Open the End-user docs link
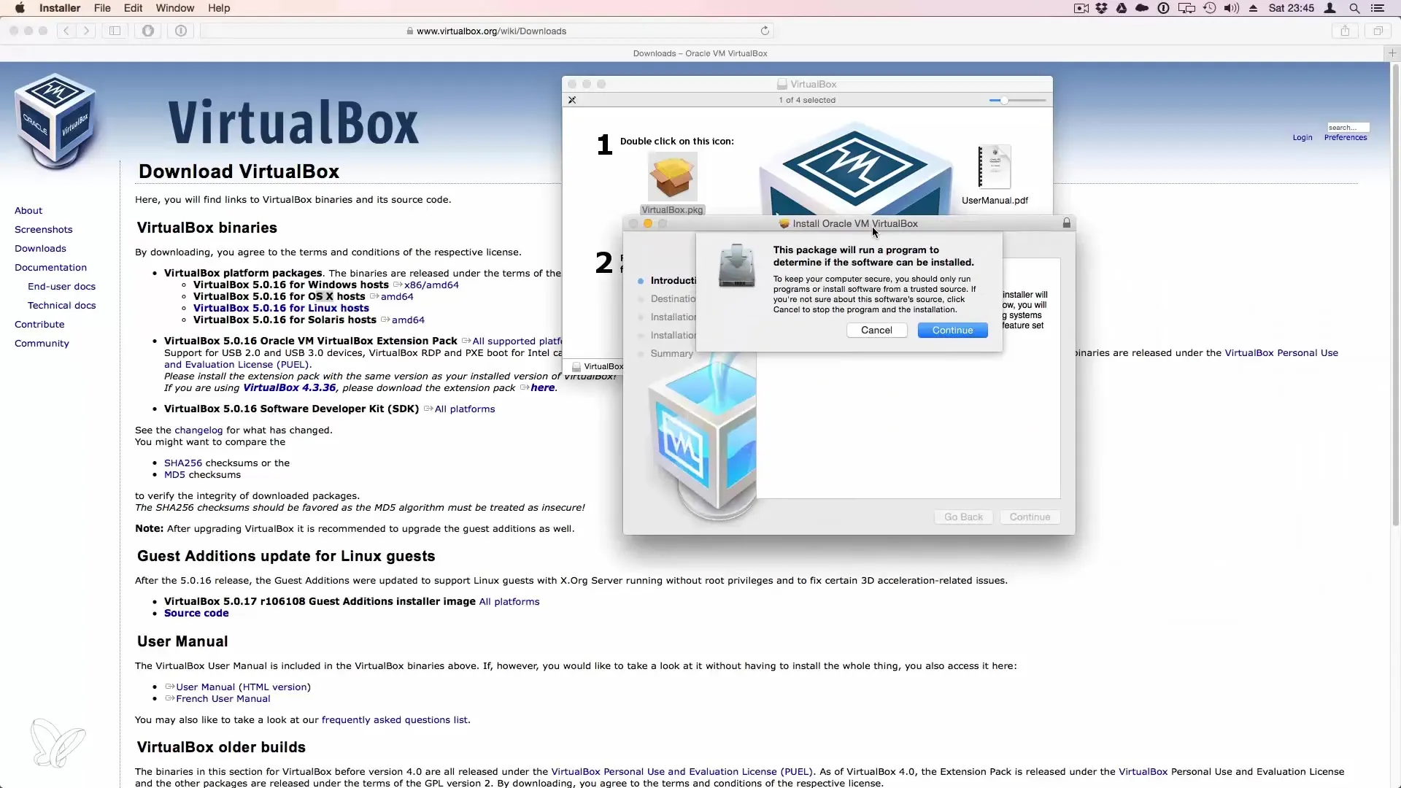This screenshot has width=1401, height=788. click(x=61, y=286)
